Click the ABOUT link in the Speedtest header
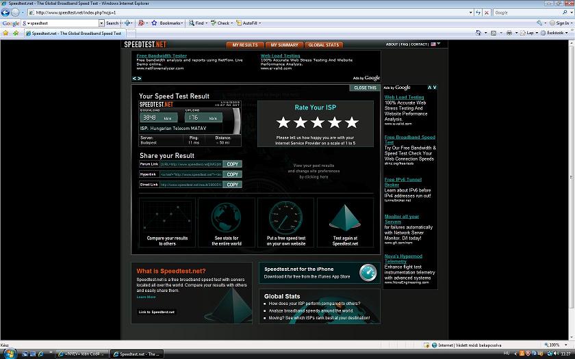 pyautogui.click(x=392, y=44)
